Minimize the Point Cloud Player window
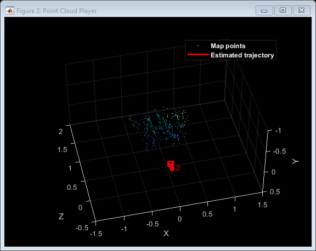Viewport: 316px width, 251px height. pos(264,10)
